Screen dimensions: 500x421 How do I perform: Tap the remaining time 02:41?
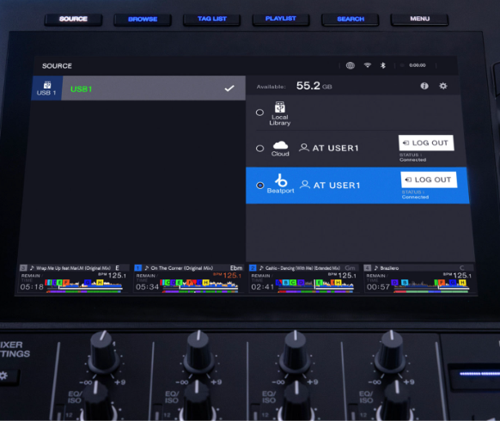click(262, 287)
